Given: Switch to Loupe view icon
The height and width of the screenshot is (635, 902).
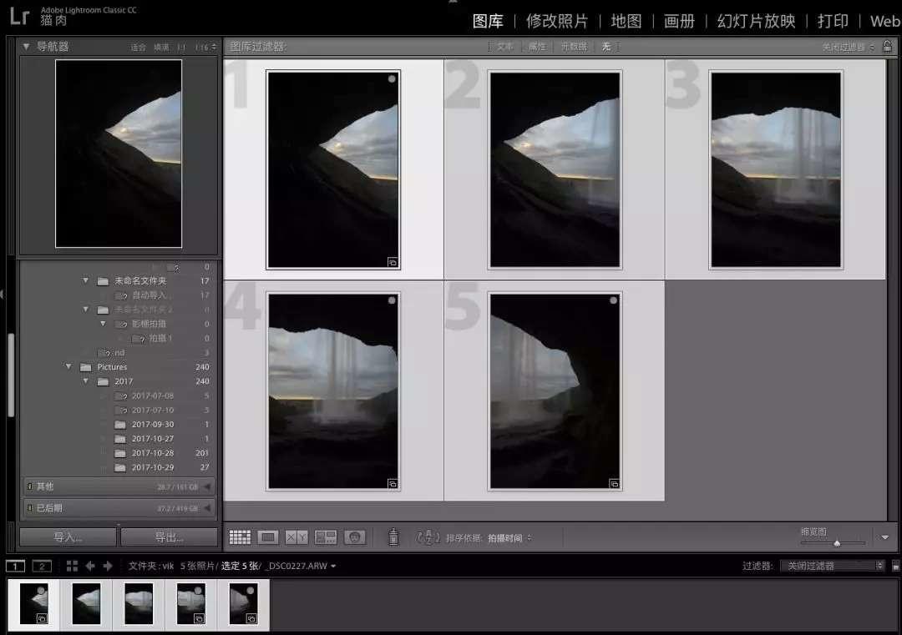Looking at the screenshot, I should (x=268, y=538).
